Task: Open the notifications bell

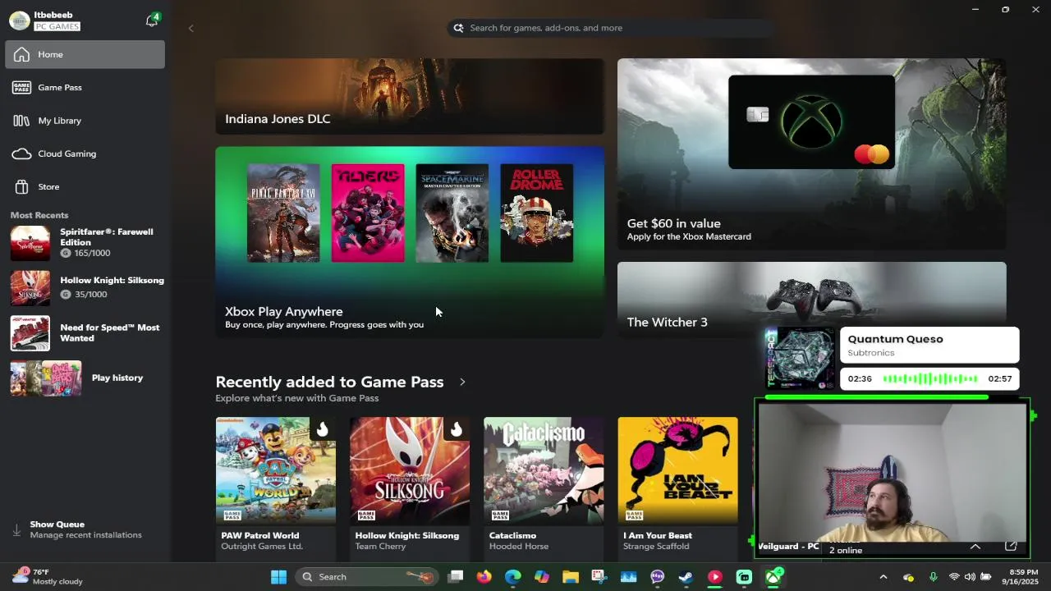Action: [151, 21]
